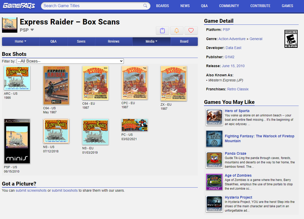Open Fighting Fantasy: Warlock of Firetop Mountain link
This screenshot has width=304, height=219.
click(259, 138)
